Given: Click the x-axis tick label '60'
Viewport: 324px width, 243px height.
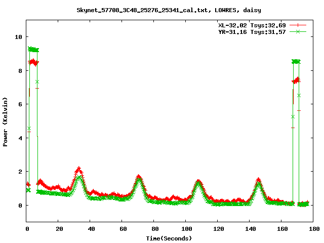Looking at the screenshot, I should (x=123, y=229).
